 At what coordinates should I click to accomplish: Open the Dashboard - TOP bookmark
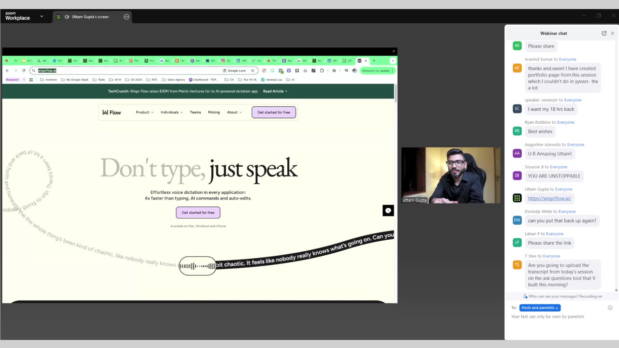tap(204, 80)
